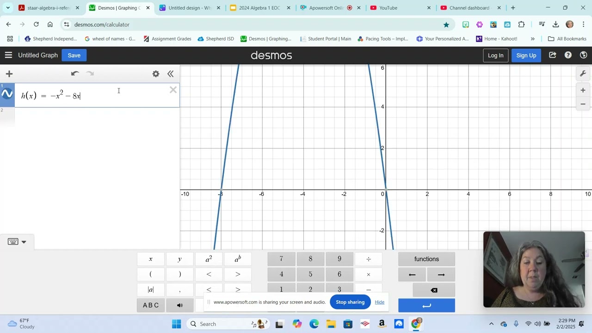Viewport: 592px width, 333px height.
Task: Open Windows Start menu
Action: [177, 324]
